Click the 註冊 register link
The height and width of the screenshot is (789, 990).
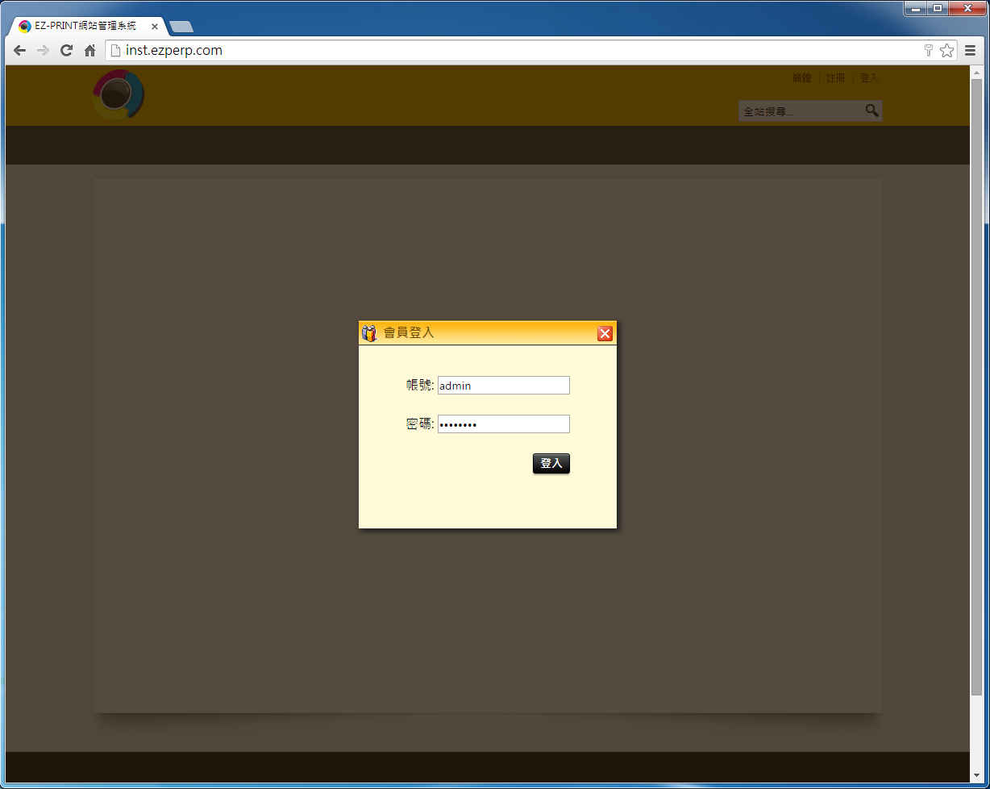tap(835, 78)
